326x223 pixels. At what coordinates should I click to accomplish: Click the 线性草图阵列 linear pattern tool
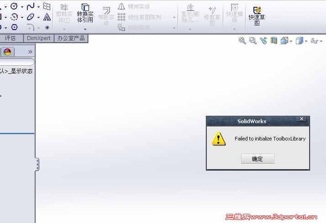point(139,17)
